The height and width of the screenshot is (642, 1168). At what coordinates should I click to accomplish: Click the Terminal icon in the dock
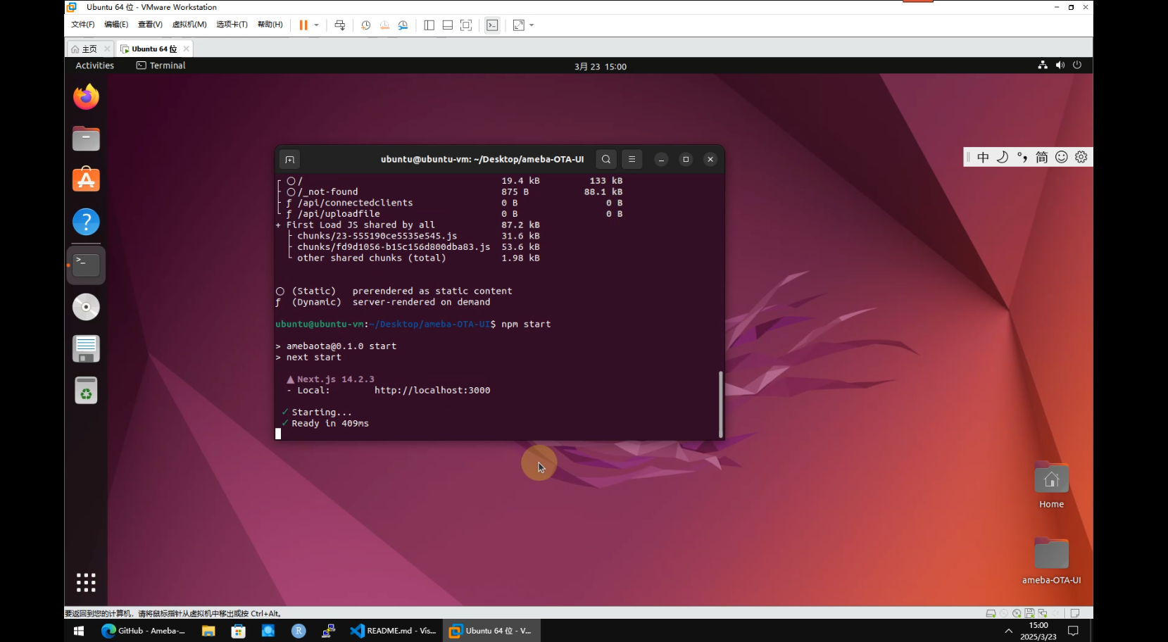pyautogui.click(x=86, y=265)
